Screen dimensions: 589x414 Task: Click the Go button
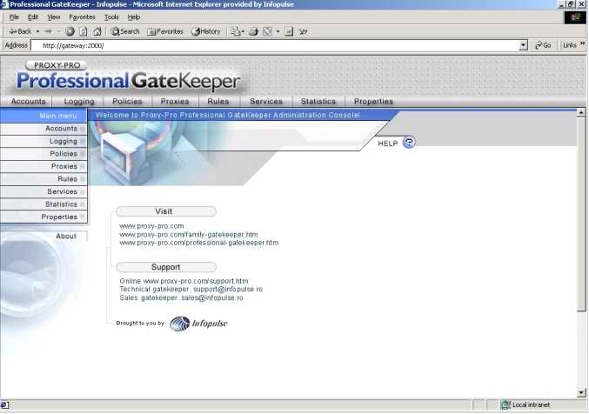(x=543, y=45)
